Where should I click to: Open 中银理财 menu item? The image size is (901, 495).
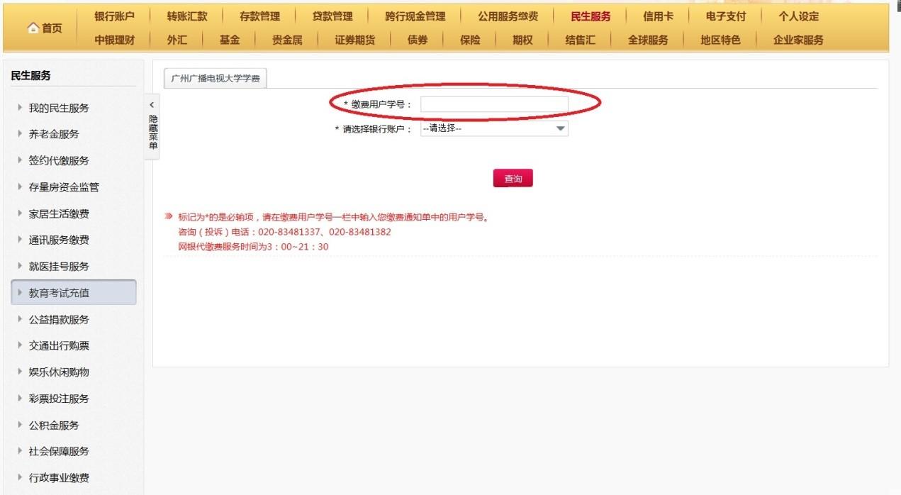click(x=114, y=40)
